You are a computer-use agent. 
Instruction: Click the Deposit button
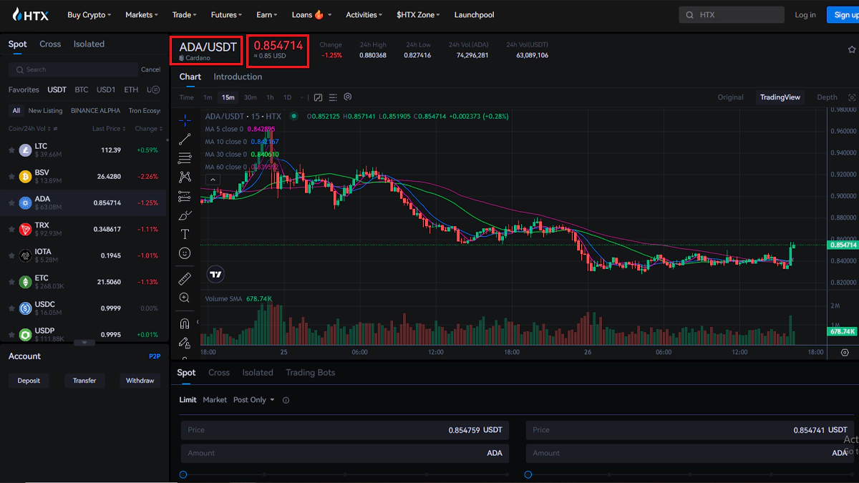29,381
